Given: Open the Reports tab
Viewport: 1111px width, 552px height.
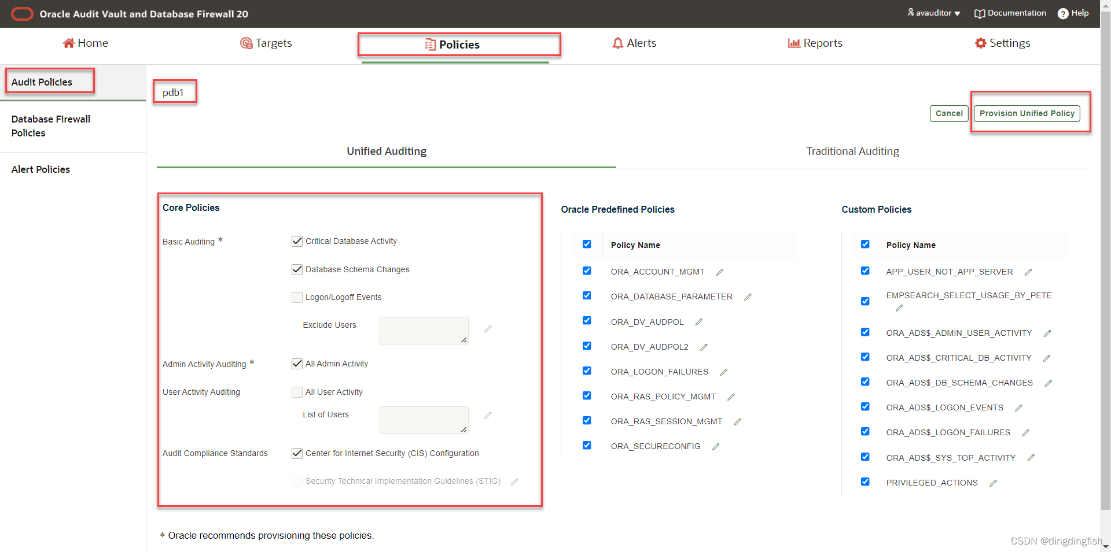Looking at the screenshot, I should 815,43.
